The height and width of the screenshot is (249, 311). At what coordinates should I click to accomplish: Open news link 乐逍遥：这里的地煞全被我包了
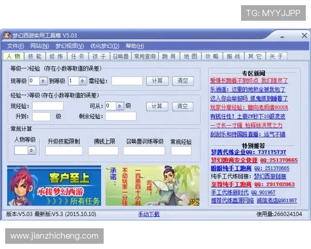[248, 90]
